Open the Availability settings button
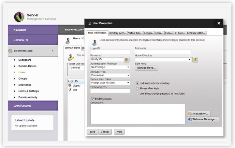Screen dimensions: 235x148 pos(198,114)
